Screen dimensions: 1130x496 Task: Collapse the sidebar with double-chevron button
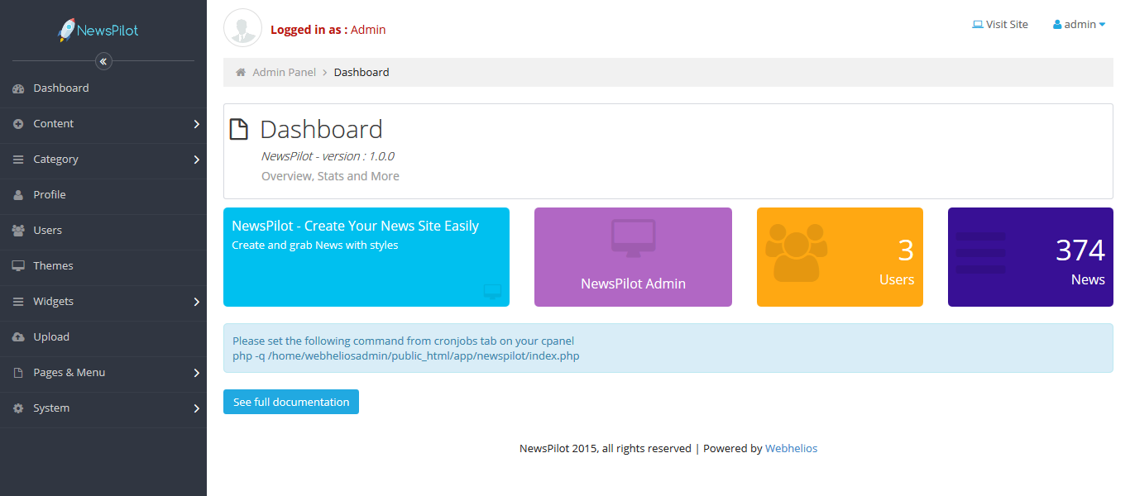point(103,61)
